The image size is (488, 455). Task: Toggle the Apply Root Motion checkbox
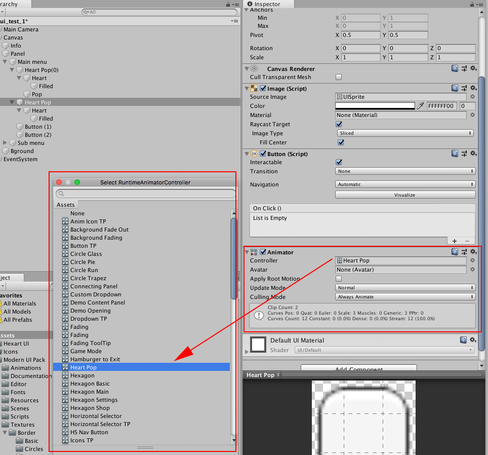338,279
